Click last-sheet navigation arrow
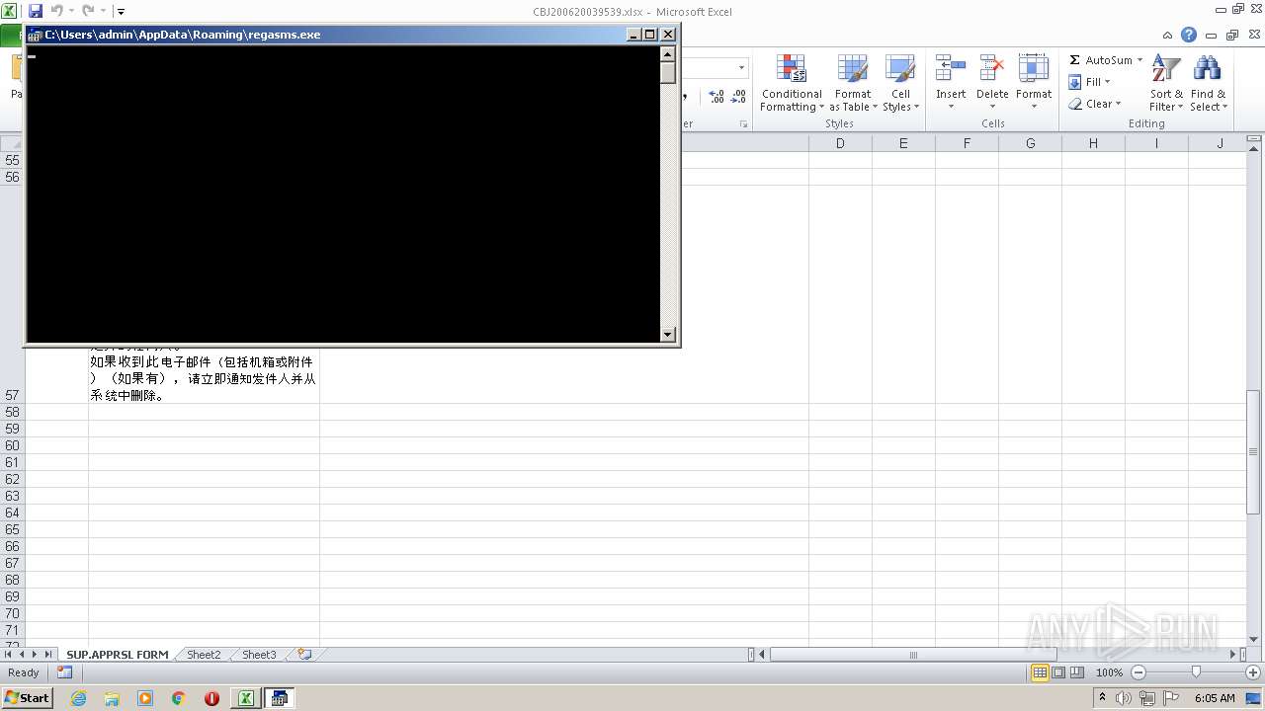Viewport: 1265px width, 711px height. [47, 654]
